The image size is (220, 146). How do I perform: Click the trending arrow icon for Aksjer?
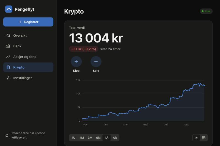point(8,57)
